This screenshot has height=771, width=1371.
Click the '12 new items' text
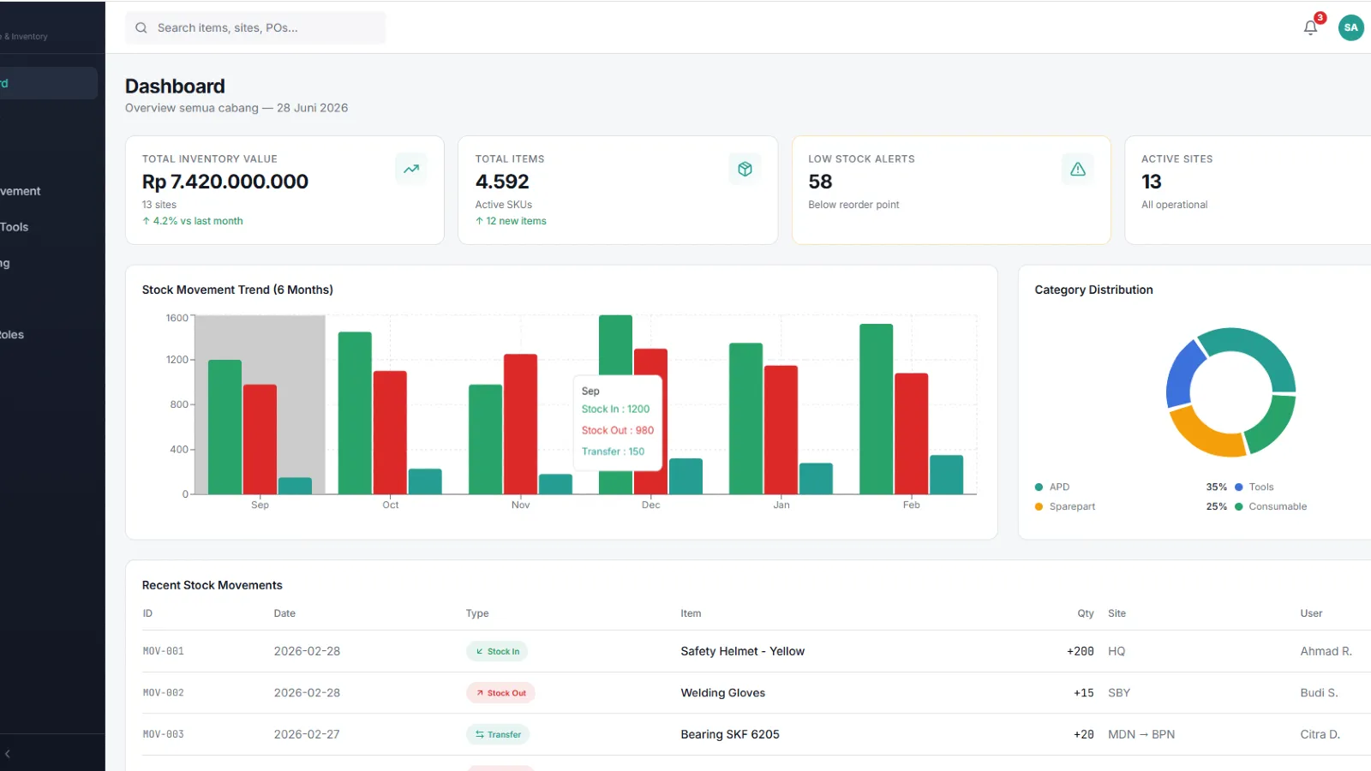pos(516,221)
